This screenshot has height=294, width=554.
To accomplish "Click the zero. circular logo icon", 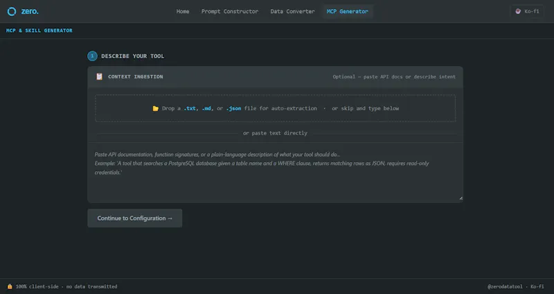I will (x=12, y=11).
